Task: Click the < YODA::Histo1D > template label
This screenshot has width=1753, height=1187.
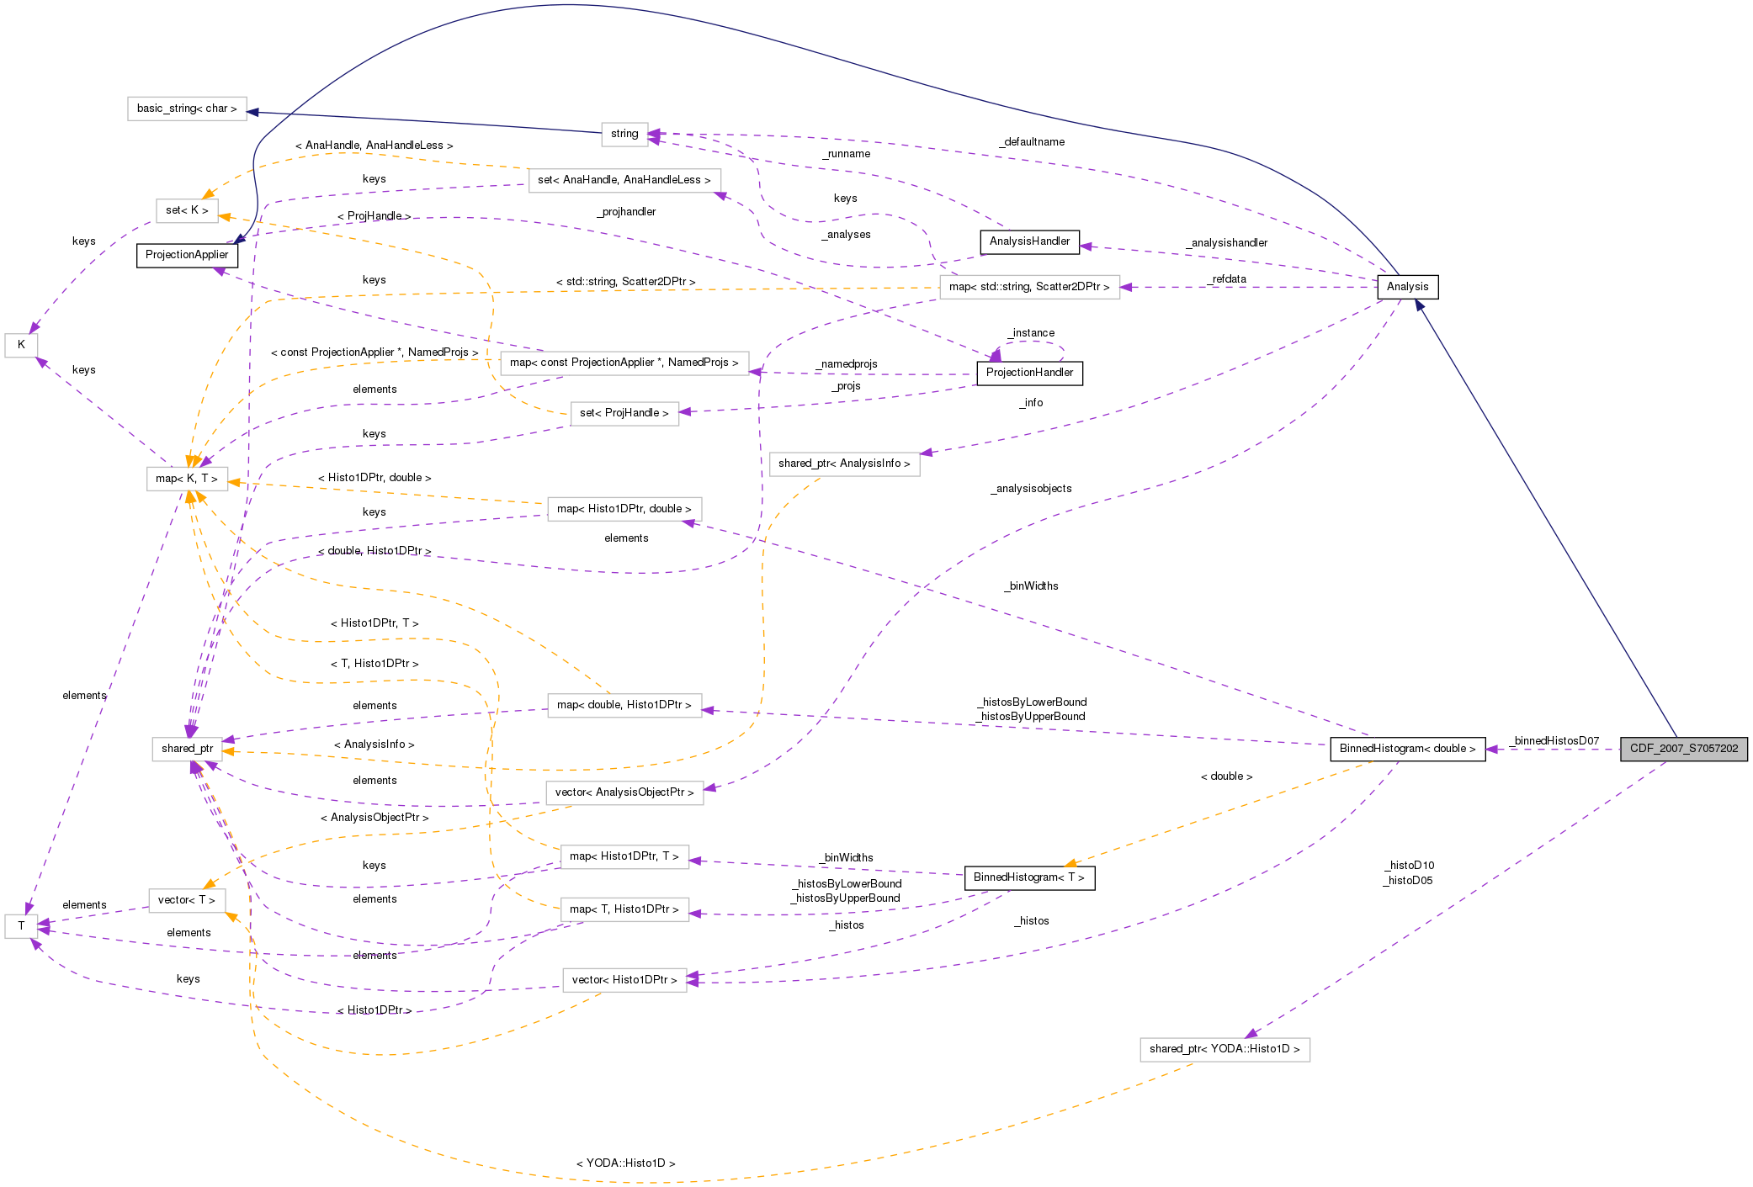Action: pyautogui.click(x=626, y=1163)
